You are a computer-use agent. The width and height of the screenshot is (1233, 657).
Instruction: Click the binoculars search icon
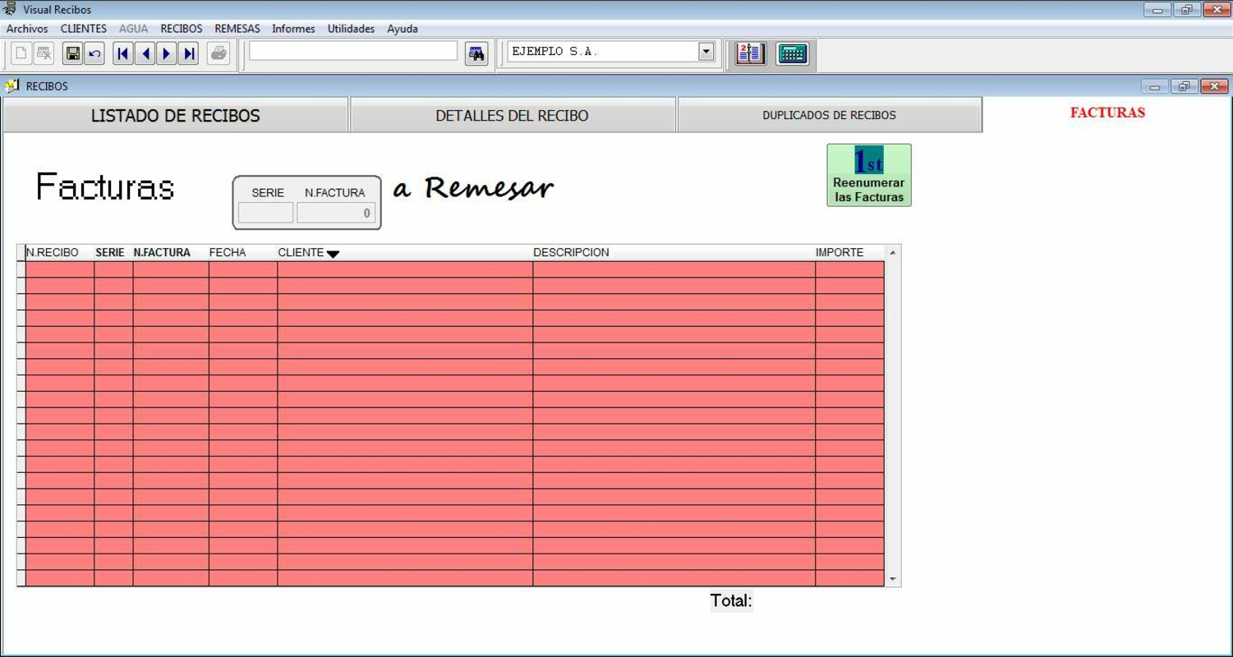476,54
